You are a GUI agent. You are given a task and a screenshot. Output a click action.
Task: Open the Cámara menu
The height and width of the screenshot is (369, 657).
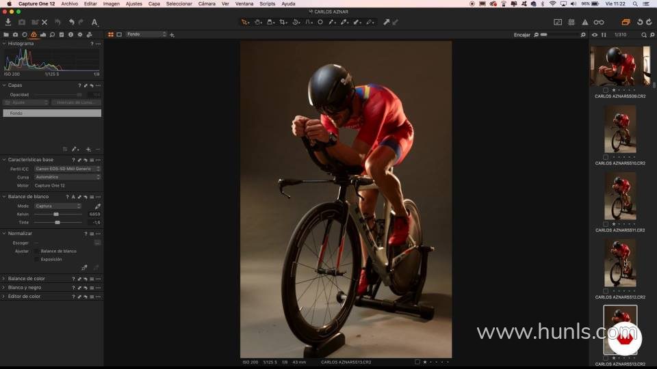pyautogui.click(x=207, y=4)
